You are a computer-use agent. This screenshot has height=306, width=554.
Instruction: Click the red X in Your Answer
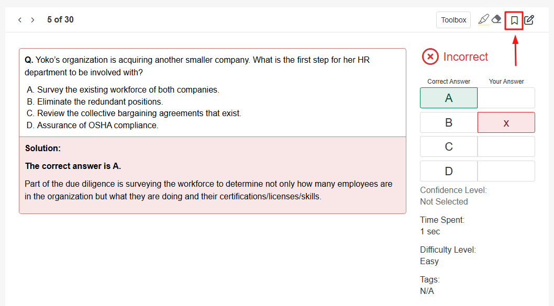[x=506, y=122]
